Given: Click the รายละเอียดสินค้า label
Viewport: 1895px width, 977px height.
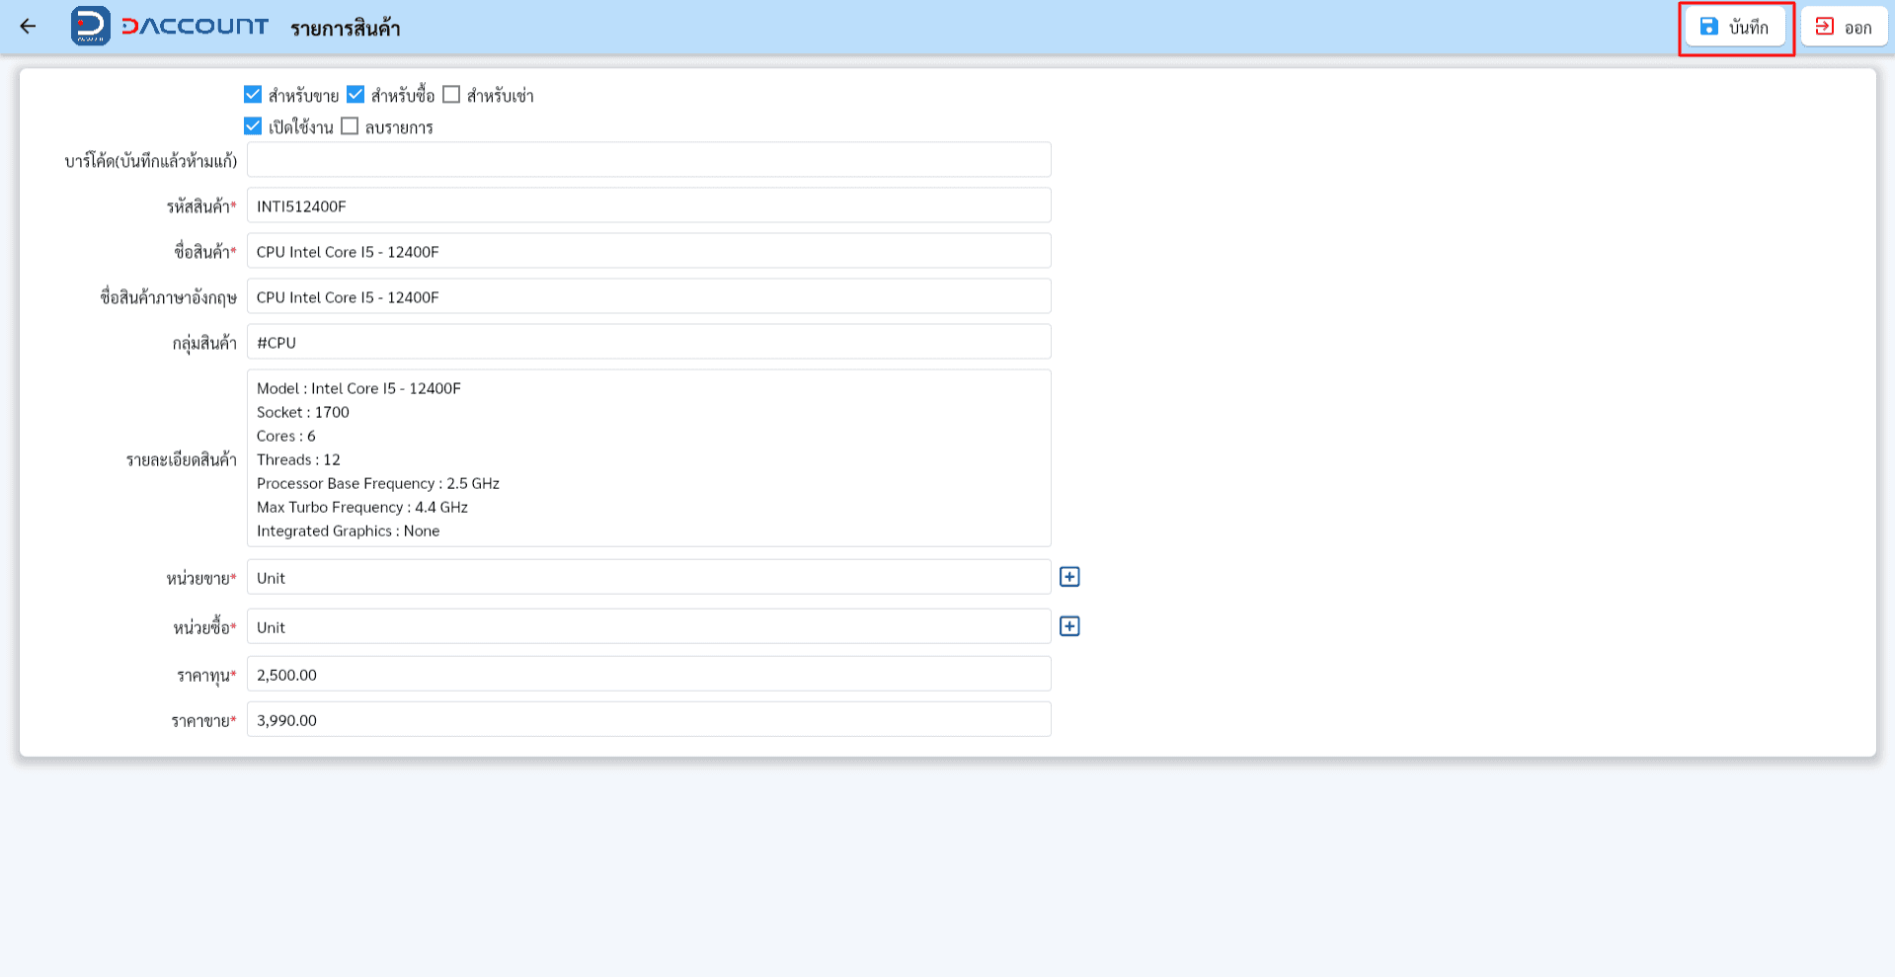Looking at the screenshot, I should (x=181, y=459).
